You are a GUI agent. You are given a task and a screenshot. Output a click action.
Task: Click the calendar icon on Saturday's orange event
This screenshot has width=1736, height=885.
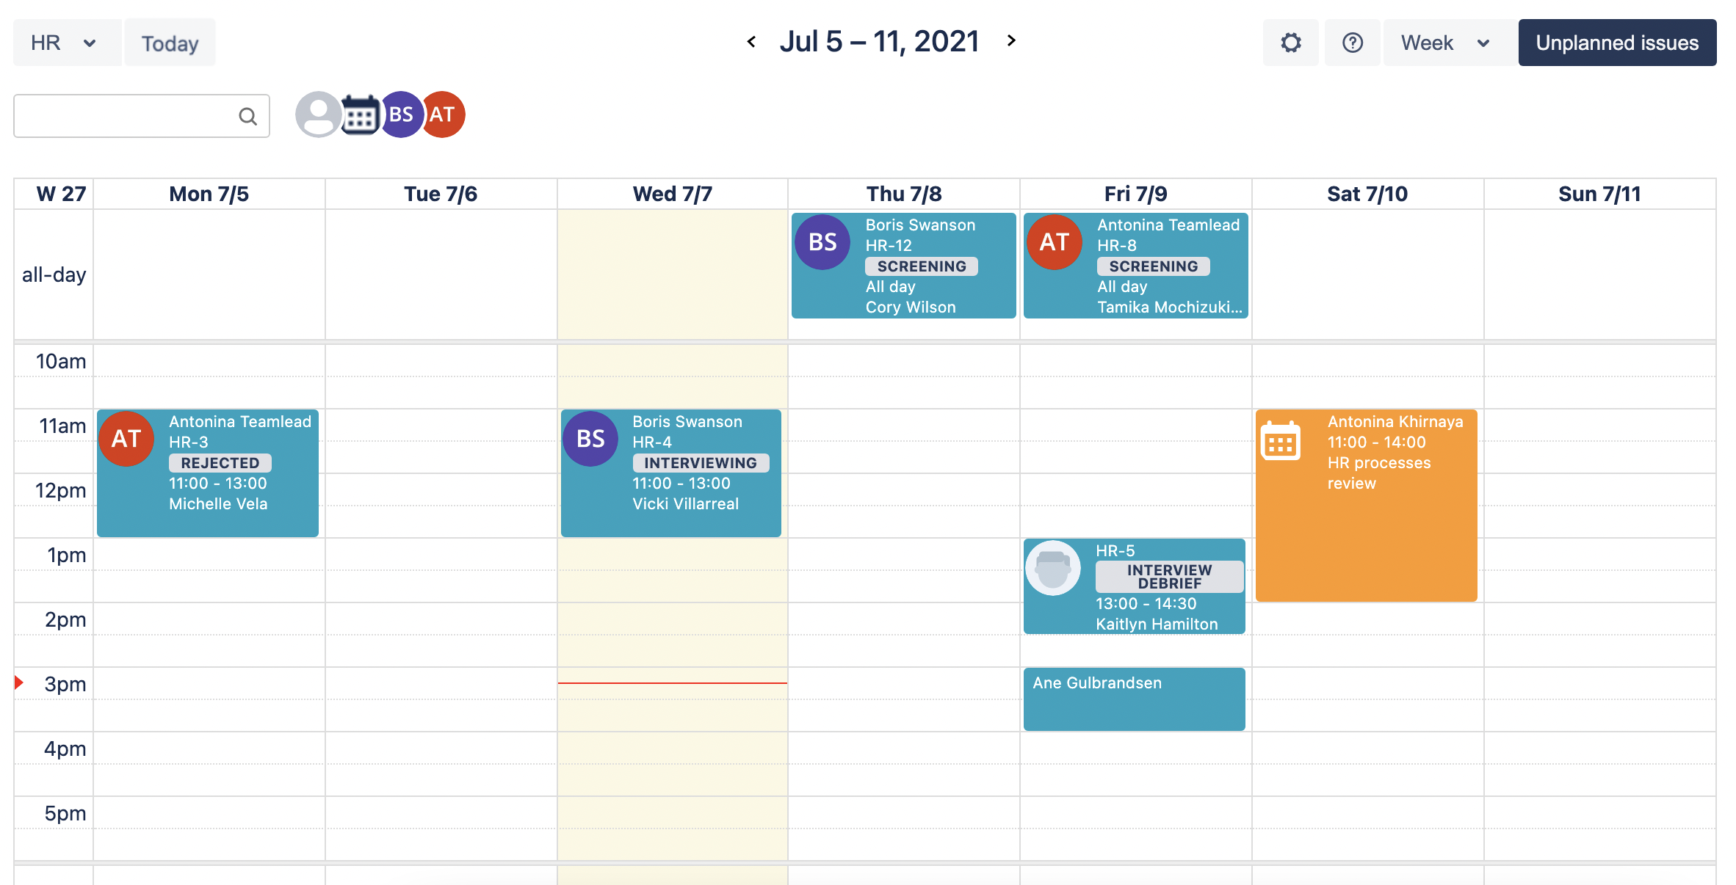tap(1280, 442)
